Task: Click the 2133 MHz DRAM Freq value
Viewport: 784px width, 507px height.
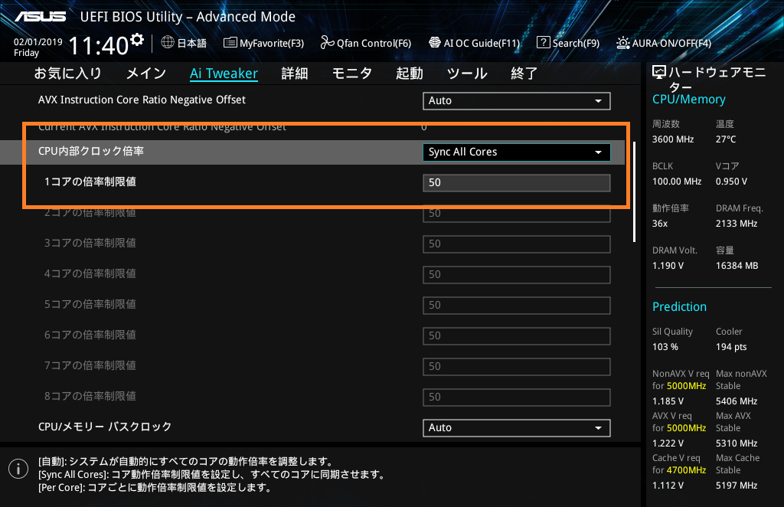Action: click(x=737, y=224)
